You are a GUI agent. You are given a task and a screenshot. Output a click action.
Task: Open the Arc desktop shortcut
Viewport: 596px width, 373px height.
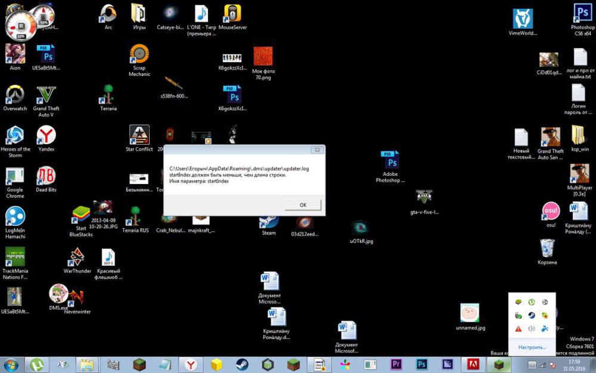(x=108, y=17)
